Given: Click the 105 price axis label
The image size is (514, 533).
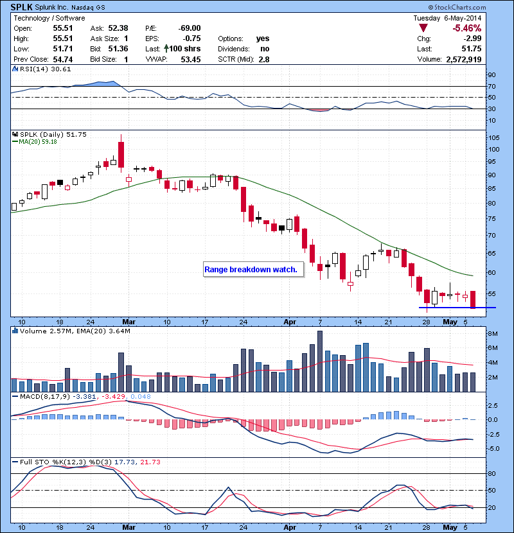Looking at the screenshot, I should point(494,137).
